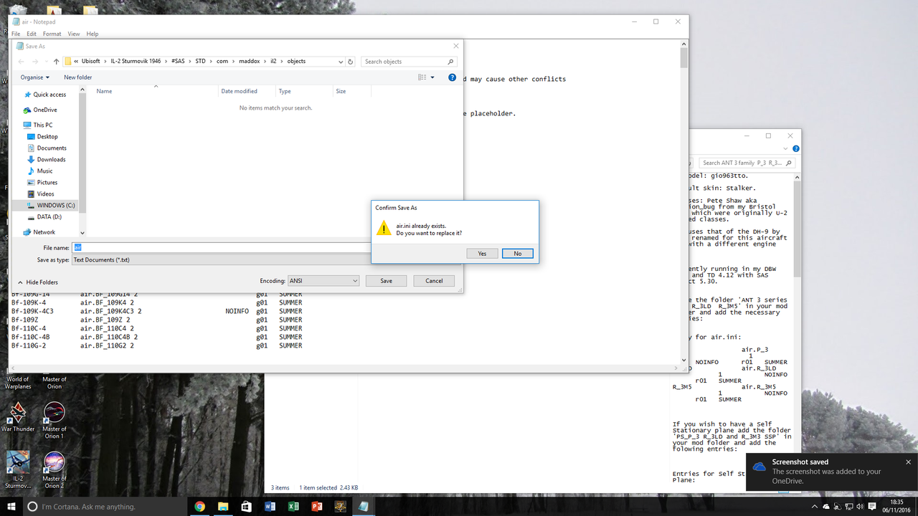Click the #SAS breadcrumb segment
This screenshot has width=918, height=516.
pos(178,62)
